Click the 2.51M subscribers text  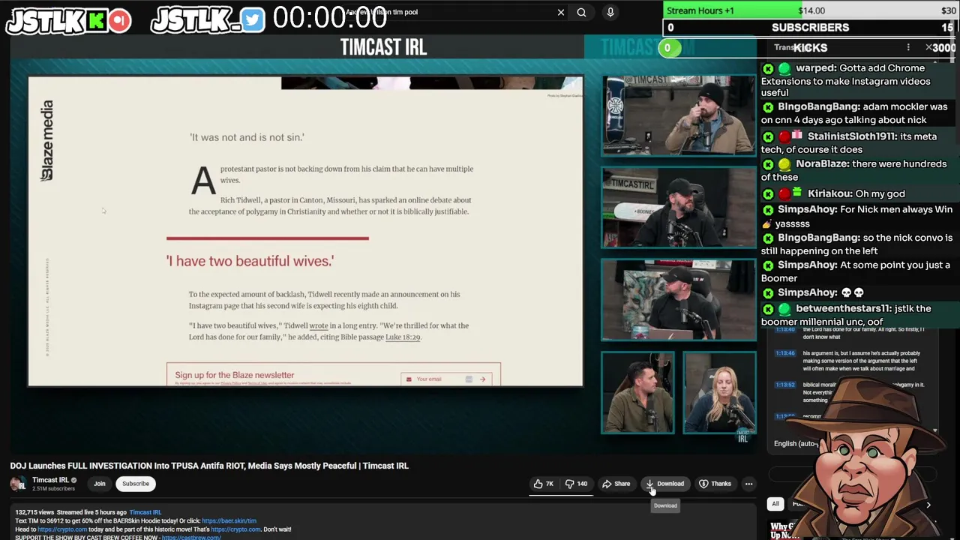[53, 489]
